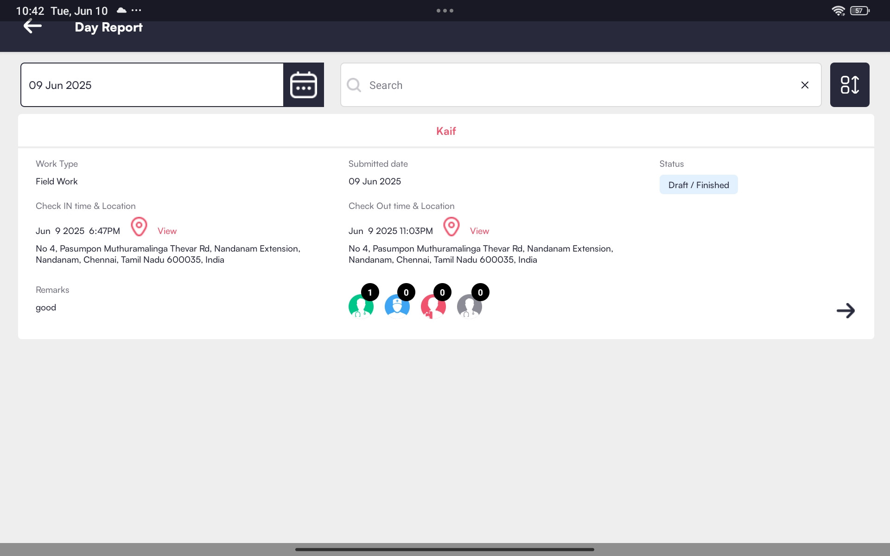Open the top-center three-dot multitasking menu
This screenshot has width=890, height=556.
click(445, 11)
